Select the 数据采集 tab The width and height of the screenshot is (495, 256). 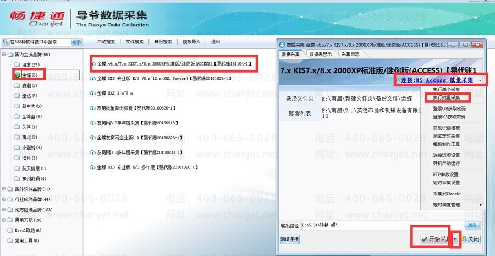(291, 54)
